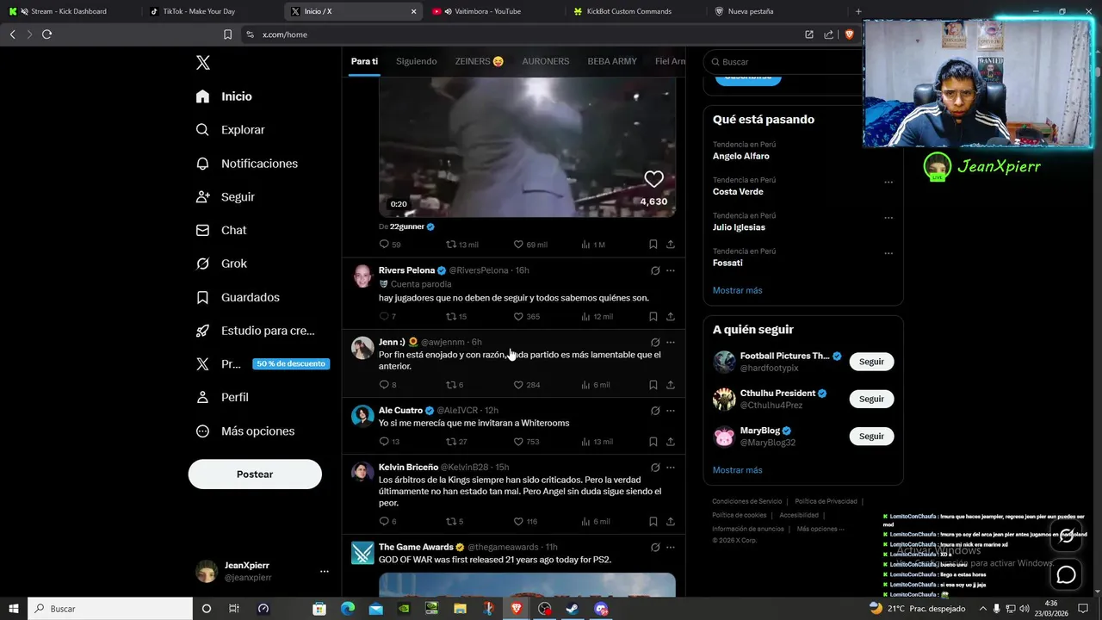Switch to BEBA ARMY timeline tab
This screenshot has width=1102, height=620.
pos(612,61)
